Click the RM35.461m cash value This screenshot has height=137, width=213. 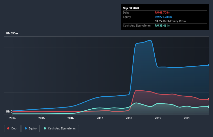(x=163, y=26)
